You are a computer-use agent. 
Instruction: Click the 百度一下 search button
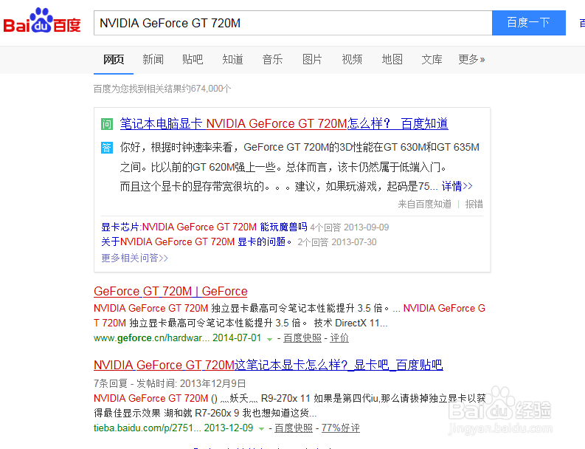pos(529,23)
